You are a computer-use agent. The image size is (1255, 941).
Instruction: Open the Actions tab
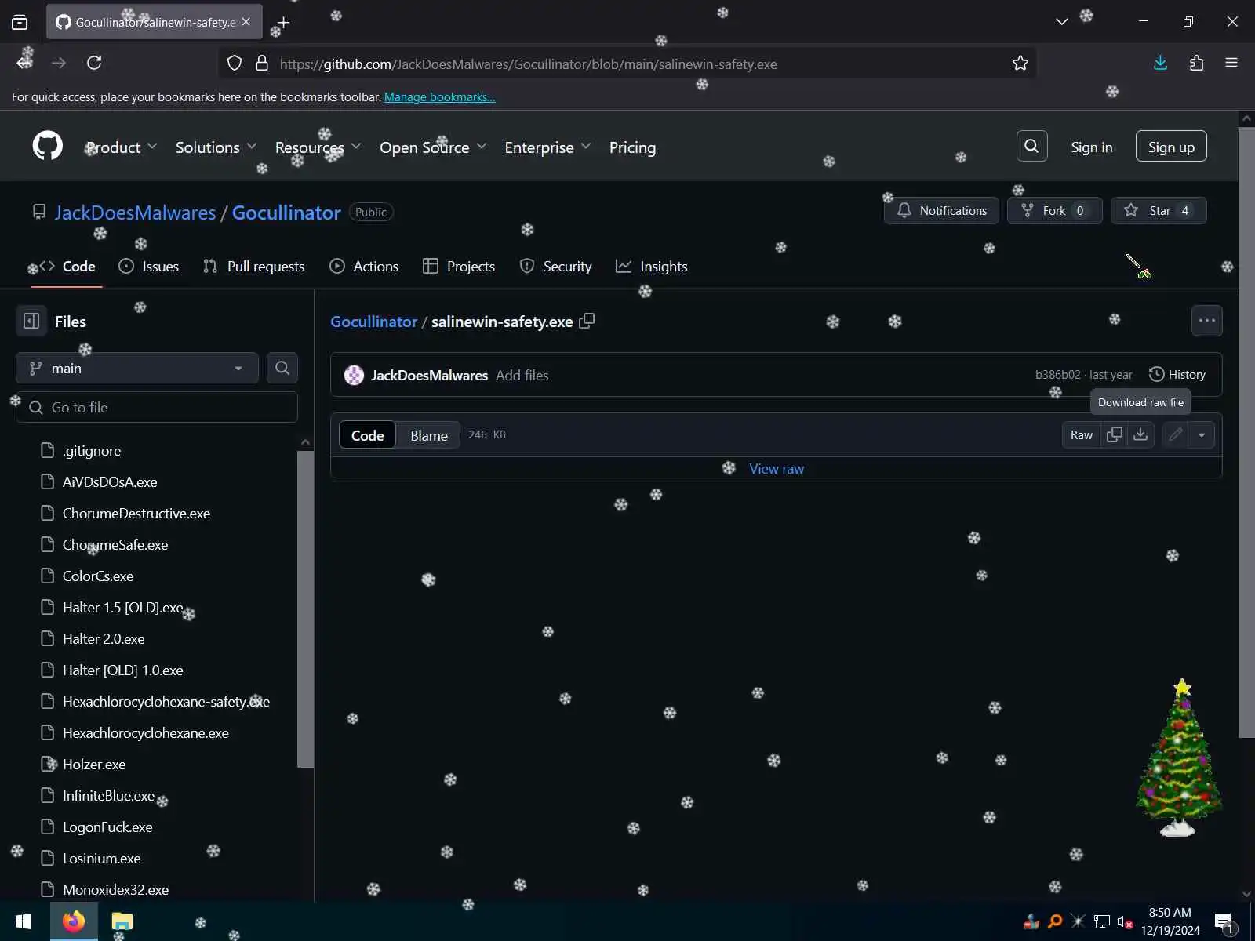(364, 266)
